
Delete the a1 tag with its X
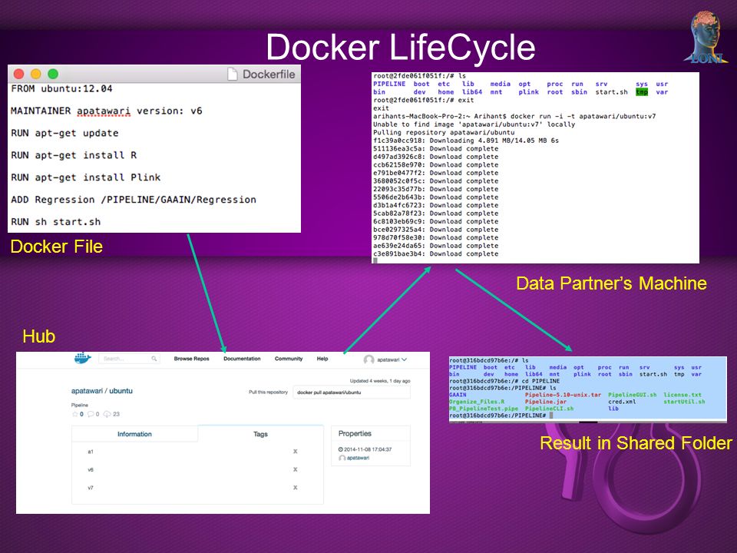pyautogui.click(x=295, y=452)
